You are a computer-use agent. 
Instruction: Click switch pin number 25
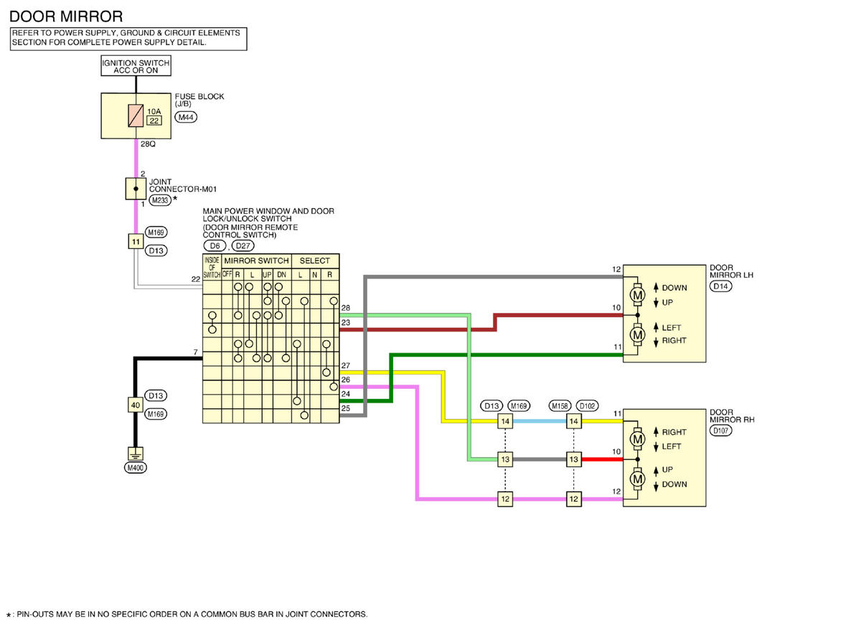point(346,408)
